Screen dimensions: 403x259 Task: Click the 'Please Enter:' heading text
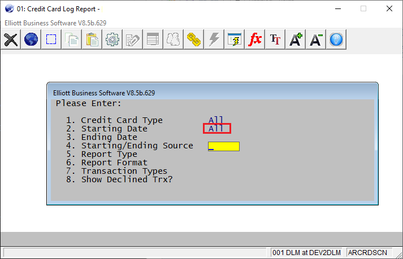point(88,103)
